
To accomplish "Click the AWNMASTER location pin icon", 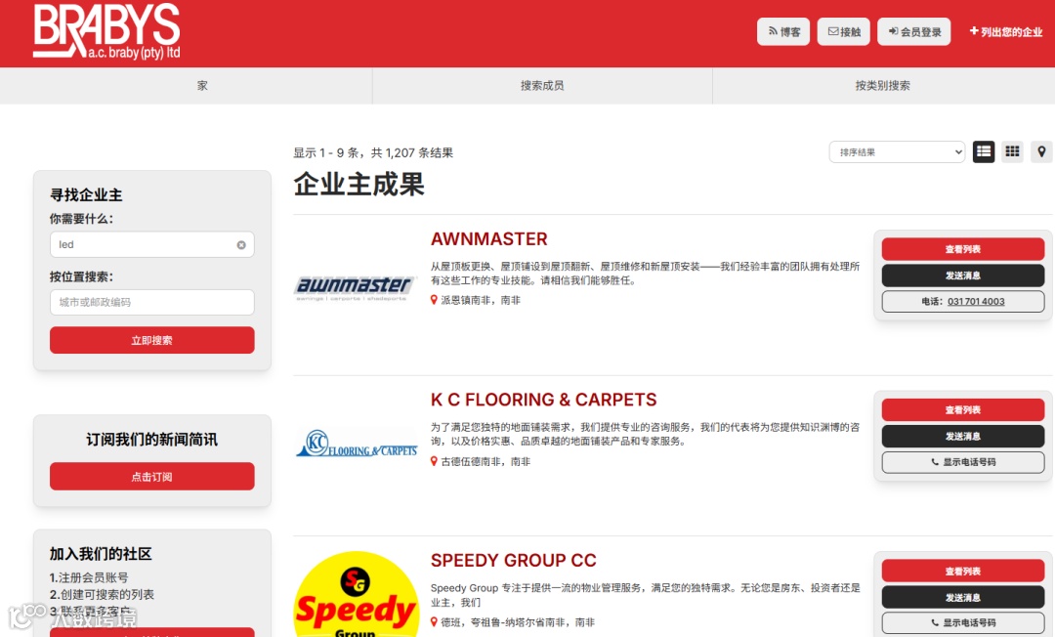I will pos(434,300).
